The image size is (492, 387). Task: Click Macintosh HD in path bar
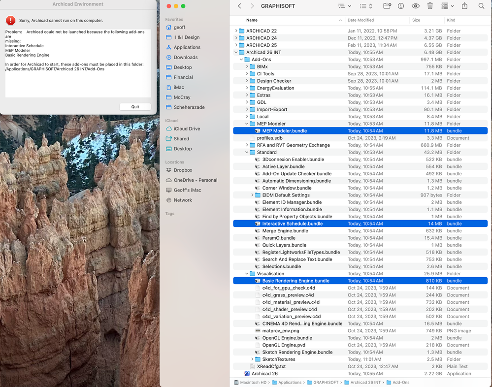click(250, 383)
